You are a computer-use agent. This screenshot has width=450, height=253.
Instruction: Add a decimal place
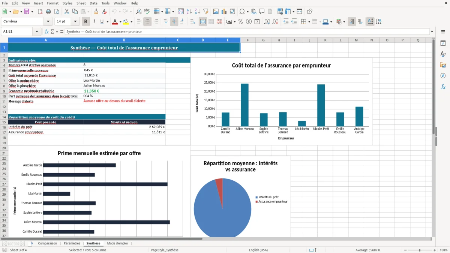pos(267,22)
